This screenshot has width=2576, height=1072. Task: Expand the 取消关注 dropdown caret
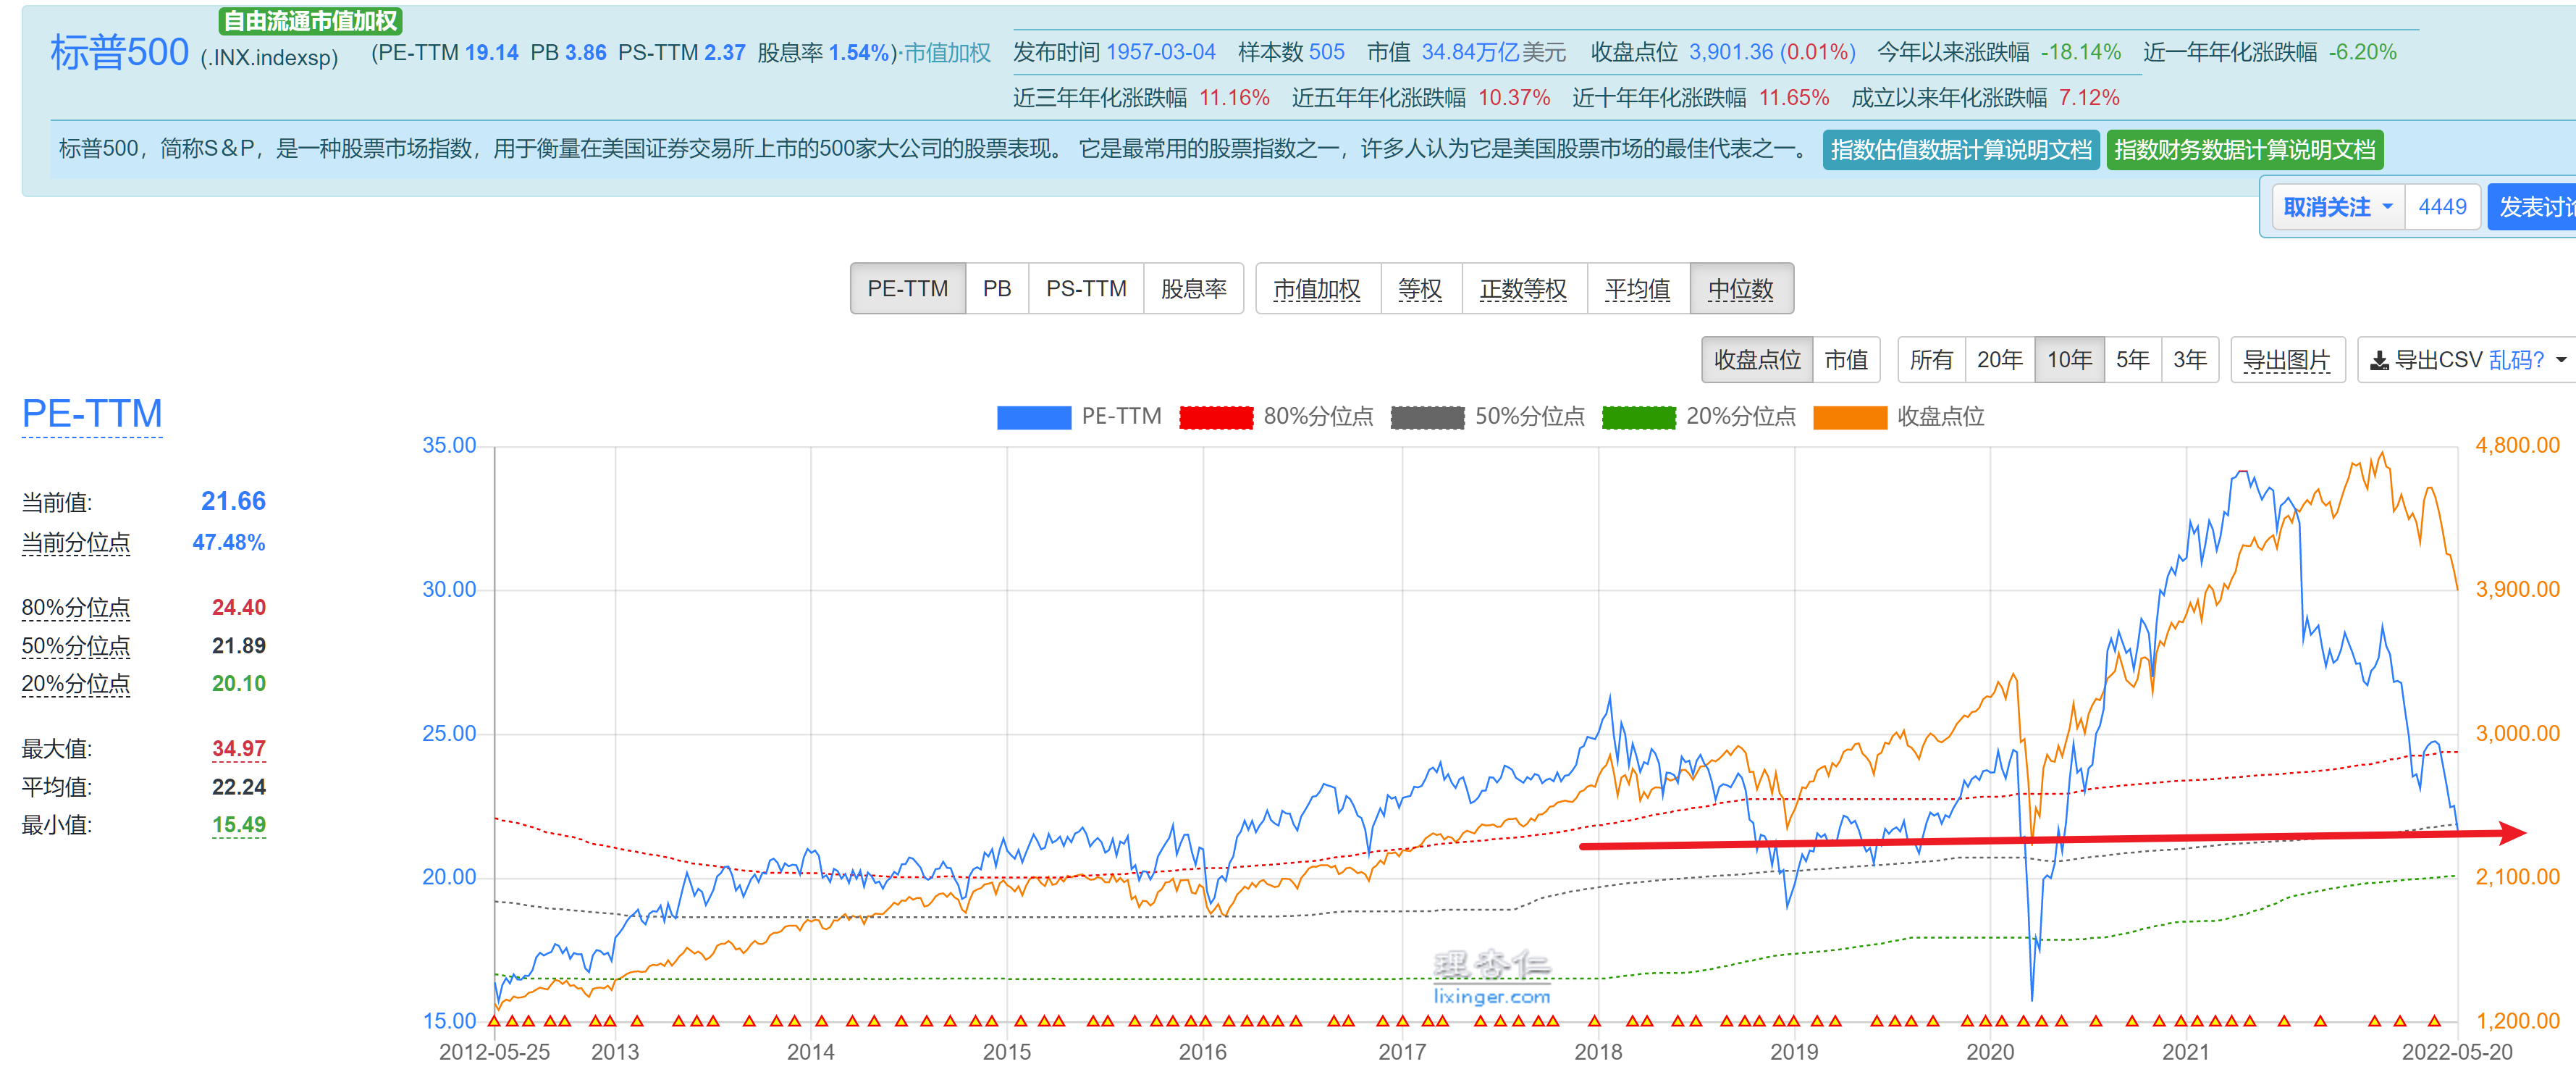coord(2387,207)
